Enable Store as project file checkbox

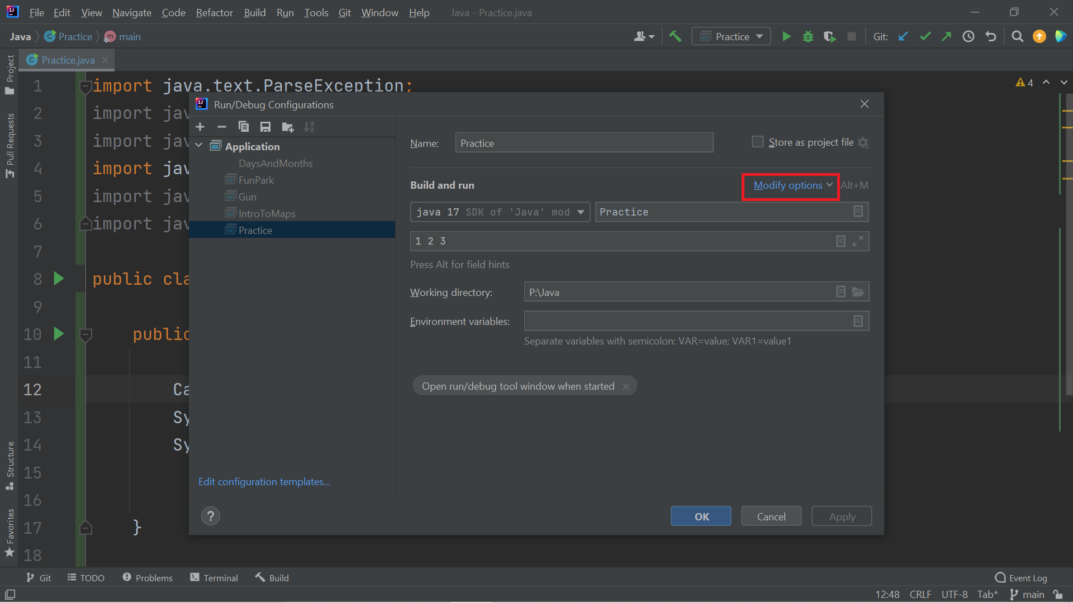pyautogui.click(x=757, y=142)
